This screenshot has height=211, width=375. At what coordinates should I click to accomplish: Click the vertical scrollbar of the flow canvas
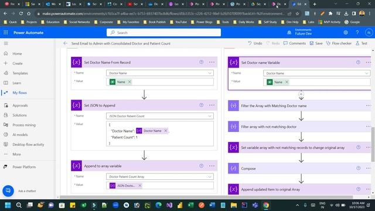point(373,145)
